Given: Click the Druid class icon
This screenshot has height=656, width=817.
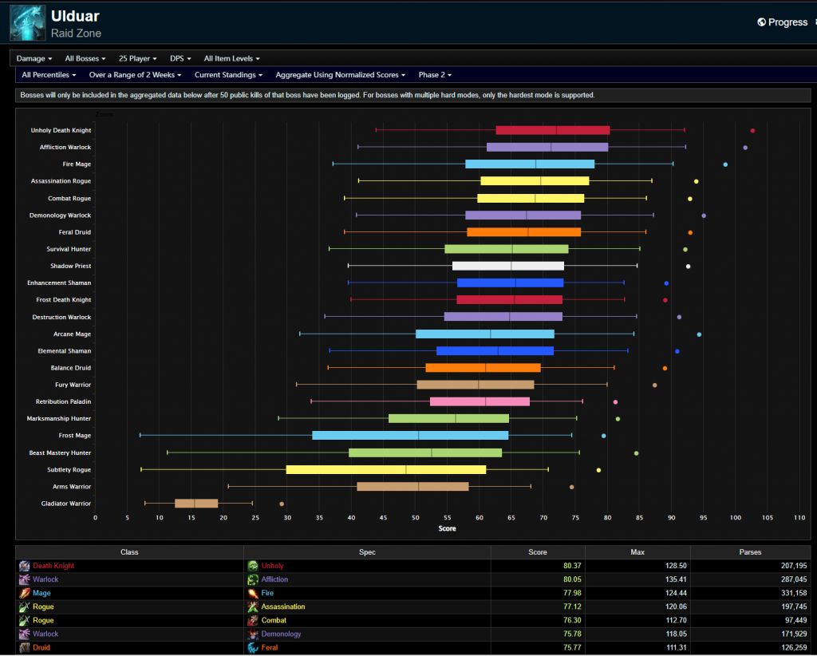Looking at the screenshot, I should click(x=25, y=647).
